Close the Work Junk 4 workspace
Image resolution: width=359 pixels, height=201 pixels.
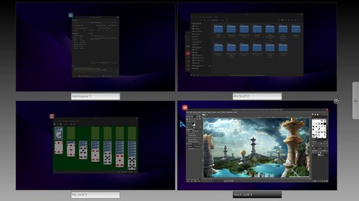tap(336, 102)
